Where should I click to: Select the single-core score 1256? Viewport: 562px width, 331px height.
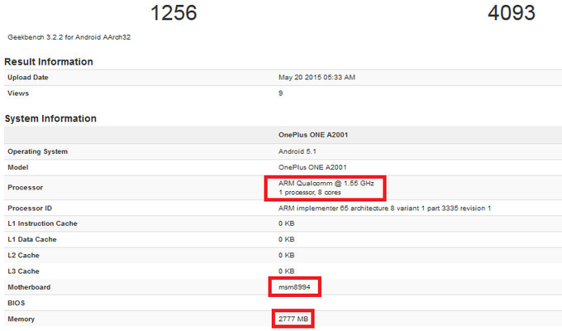pos(174,12)
